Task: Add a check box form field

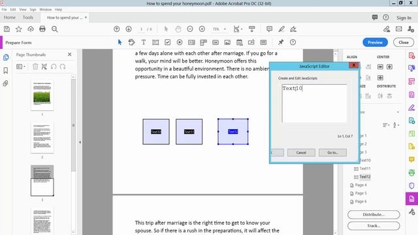Action: pos(167,42)
